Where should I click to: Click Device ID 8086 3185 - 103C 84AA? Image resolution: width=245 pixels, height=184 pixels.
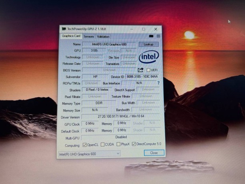pos(142,76)
